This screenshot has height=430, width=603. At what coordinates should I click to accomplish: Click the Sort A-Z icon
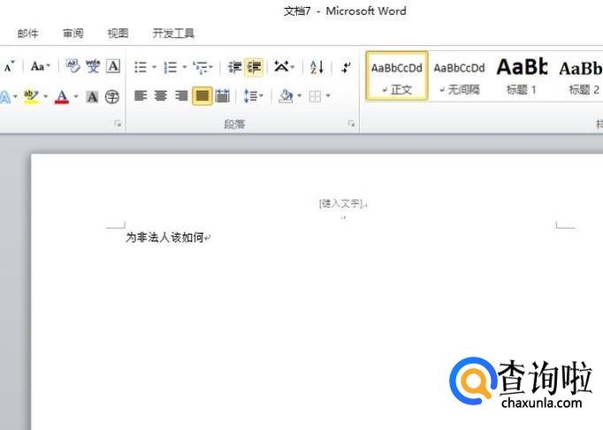[317, 67]
